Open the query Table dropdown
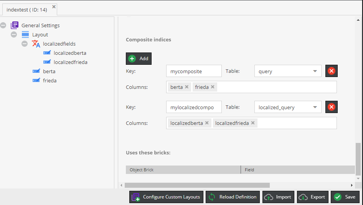363x205 pixels. point(315,71)
